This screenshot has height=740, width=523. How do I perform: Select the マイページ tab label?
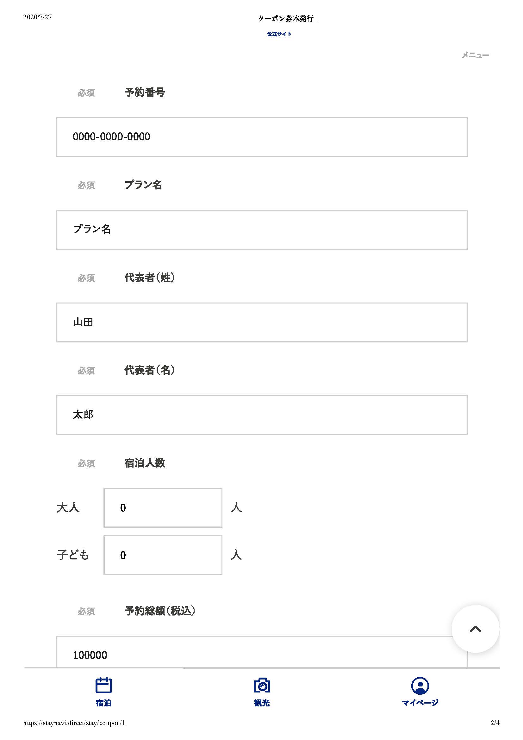coord(420,703)
